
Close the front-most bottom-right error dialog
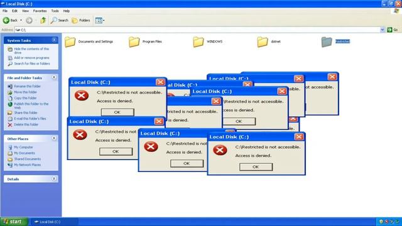pos(299,137)
